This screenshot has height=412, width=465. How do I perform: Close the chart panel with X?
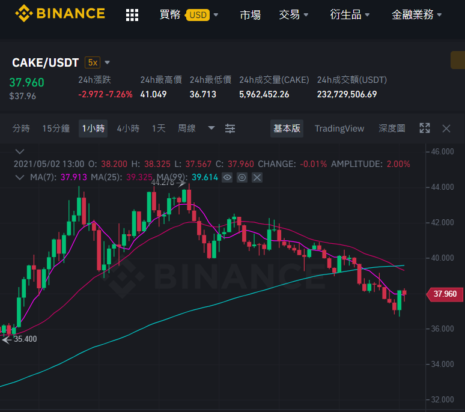pyautogui.click(x=446, y=129)
